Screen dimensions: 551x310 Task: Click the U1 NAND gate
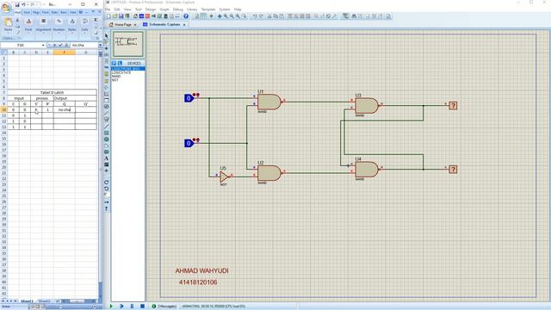click(x=269, y=102)
